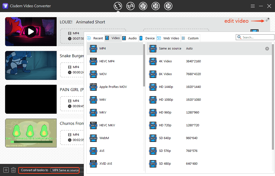Select AVI format
The width and height of the screenshot is (275, 176).
pos(115,151)
